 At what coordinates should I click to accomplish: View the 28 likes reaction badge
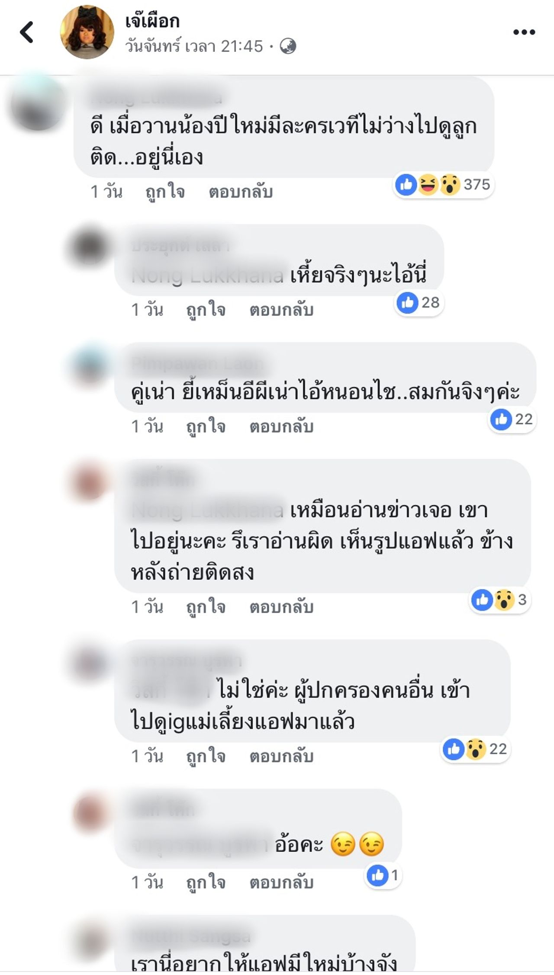(x=419, y=302)
